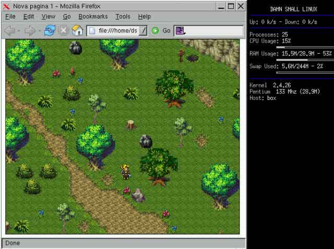
Task: Open the Go menu
Action: pos(67,17)
